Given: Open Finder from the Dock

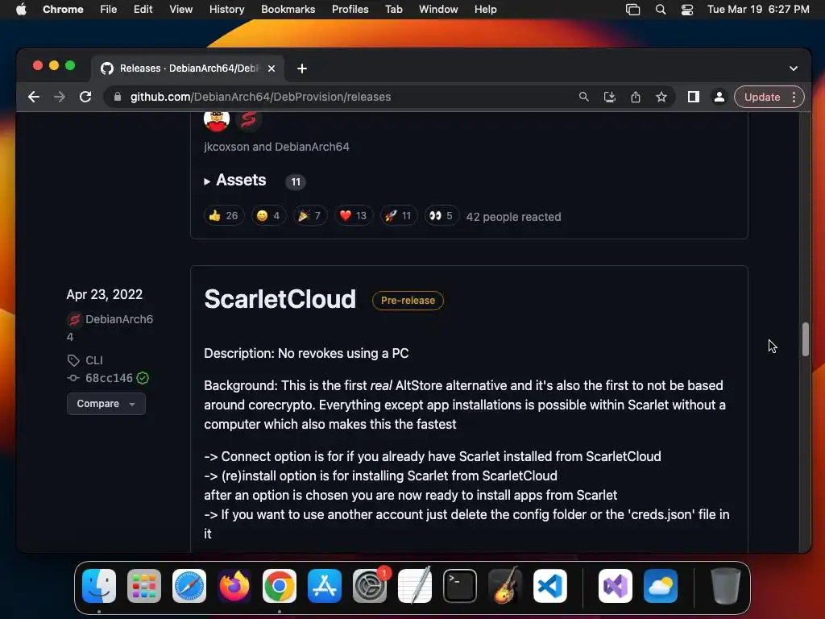Looking at the screenshot, I should pos(99,586).
